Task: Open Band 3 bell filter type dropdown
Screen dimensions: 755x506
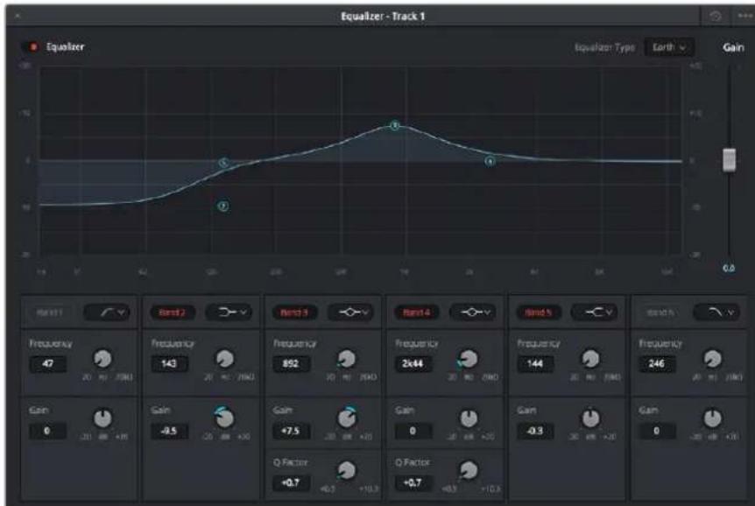Action: (351, 313)
